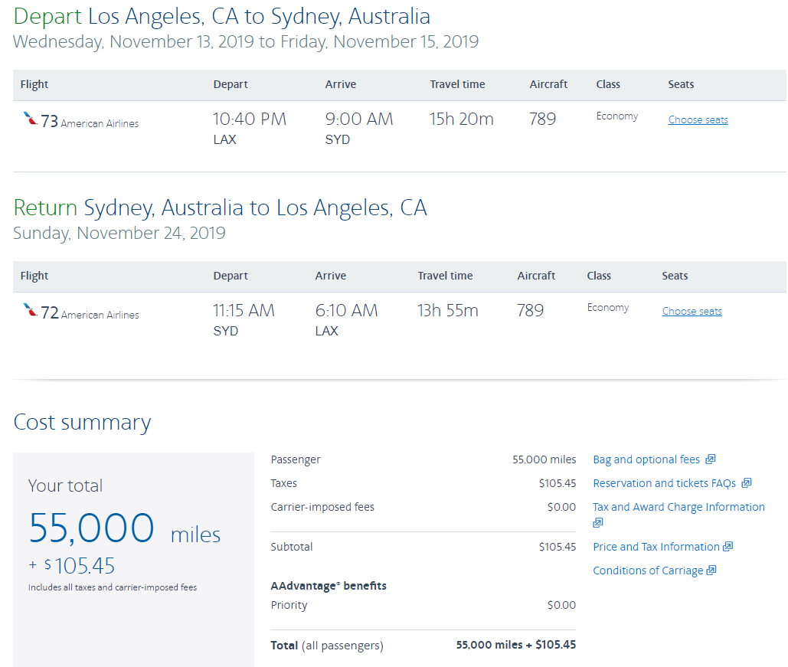Click flight number 73
This screenshot has height=667, width=788.
point(49,121)
